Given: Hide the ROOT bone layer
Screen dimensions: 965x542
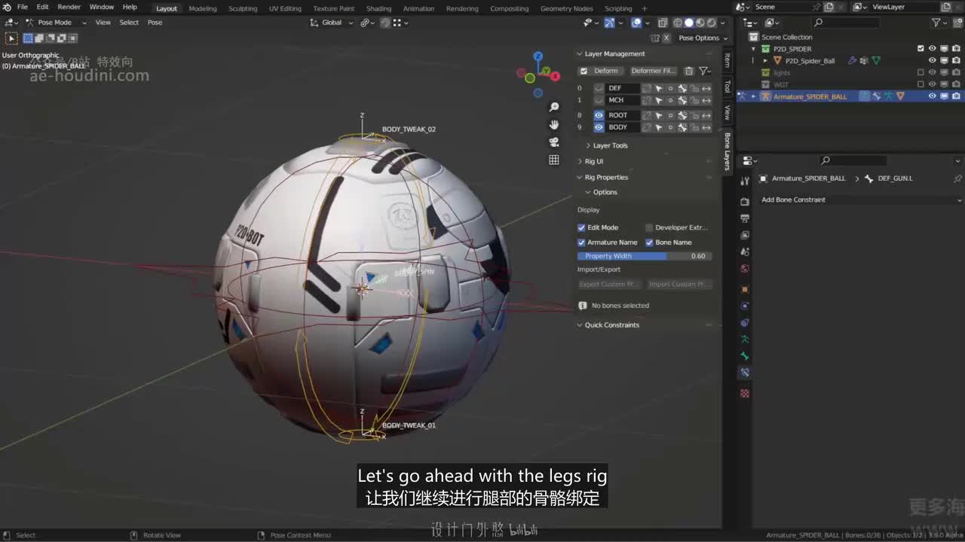Looking at the screenshot, I should [599, 115].
